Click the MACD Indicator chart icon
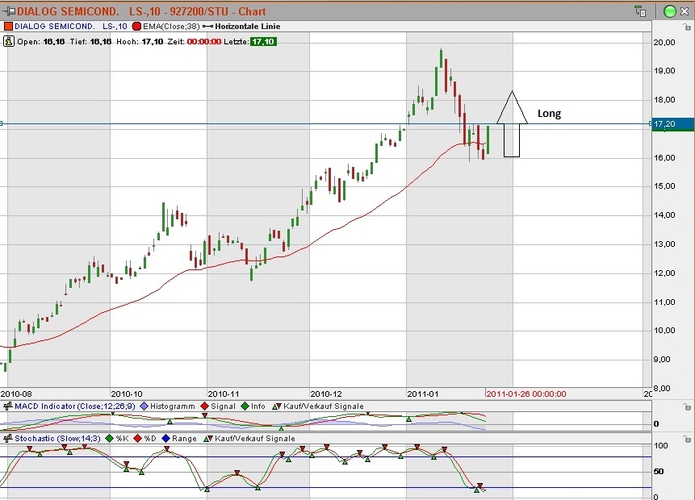Image resolution: width=695 pixels, height=500 pixels. [8, 406]
